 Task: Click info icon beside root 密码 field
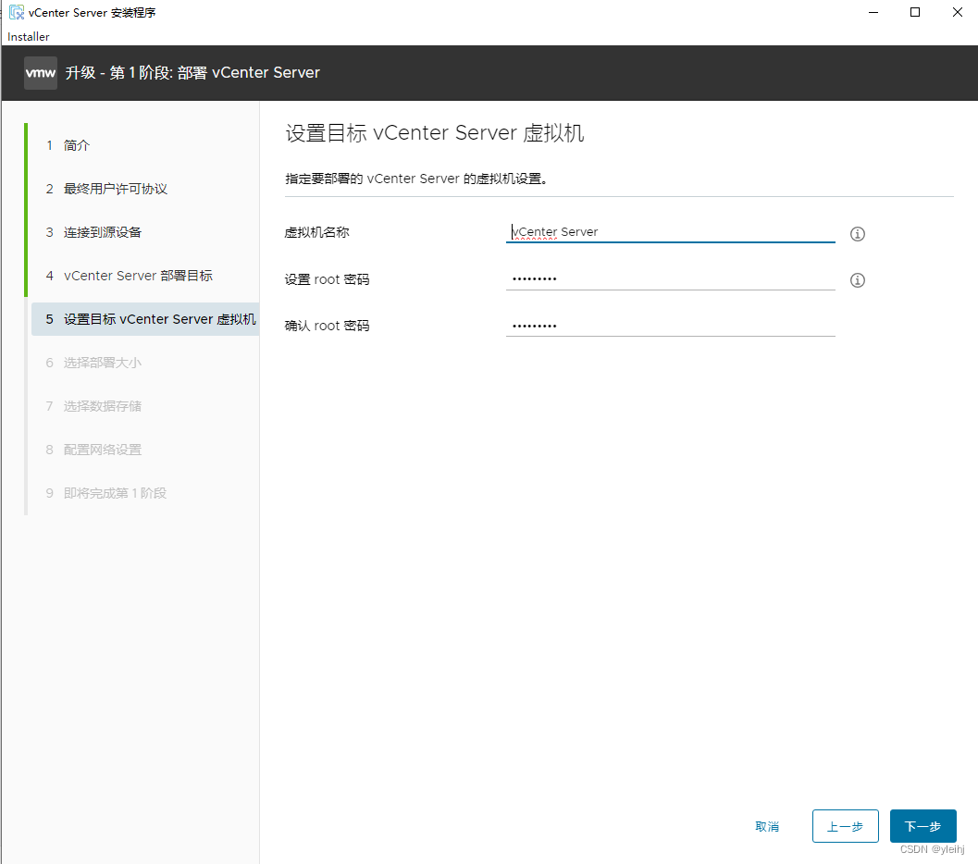coord(857,279)
